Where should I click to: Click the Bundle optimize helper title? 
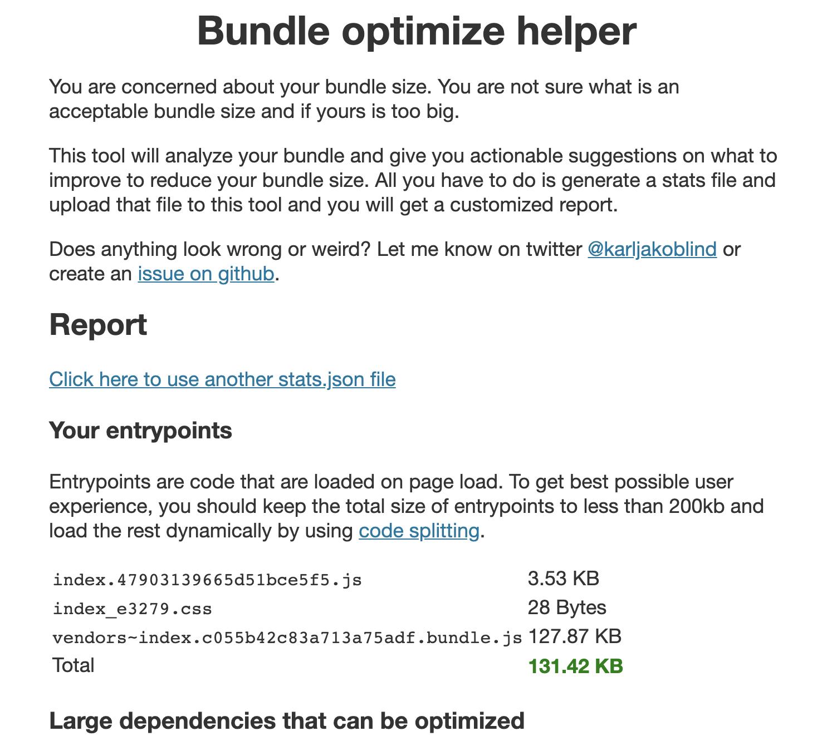tap(416, 31)
